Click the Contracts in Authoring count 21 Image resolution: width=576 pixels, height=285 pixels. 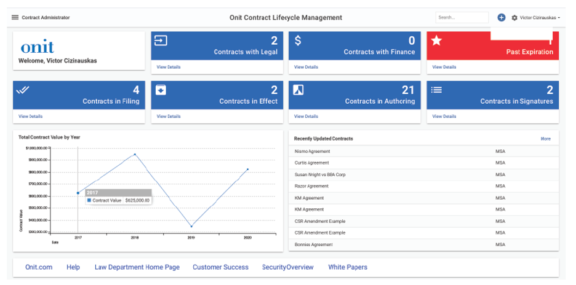pos(408,90)
